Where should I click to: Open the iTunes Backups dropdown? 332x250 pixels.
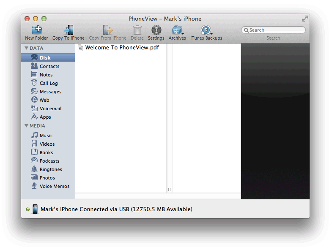point(206,30)
